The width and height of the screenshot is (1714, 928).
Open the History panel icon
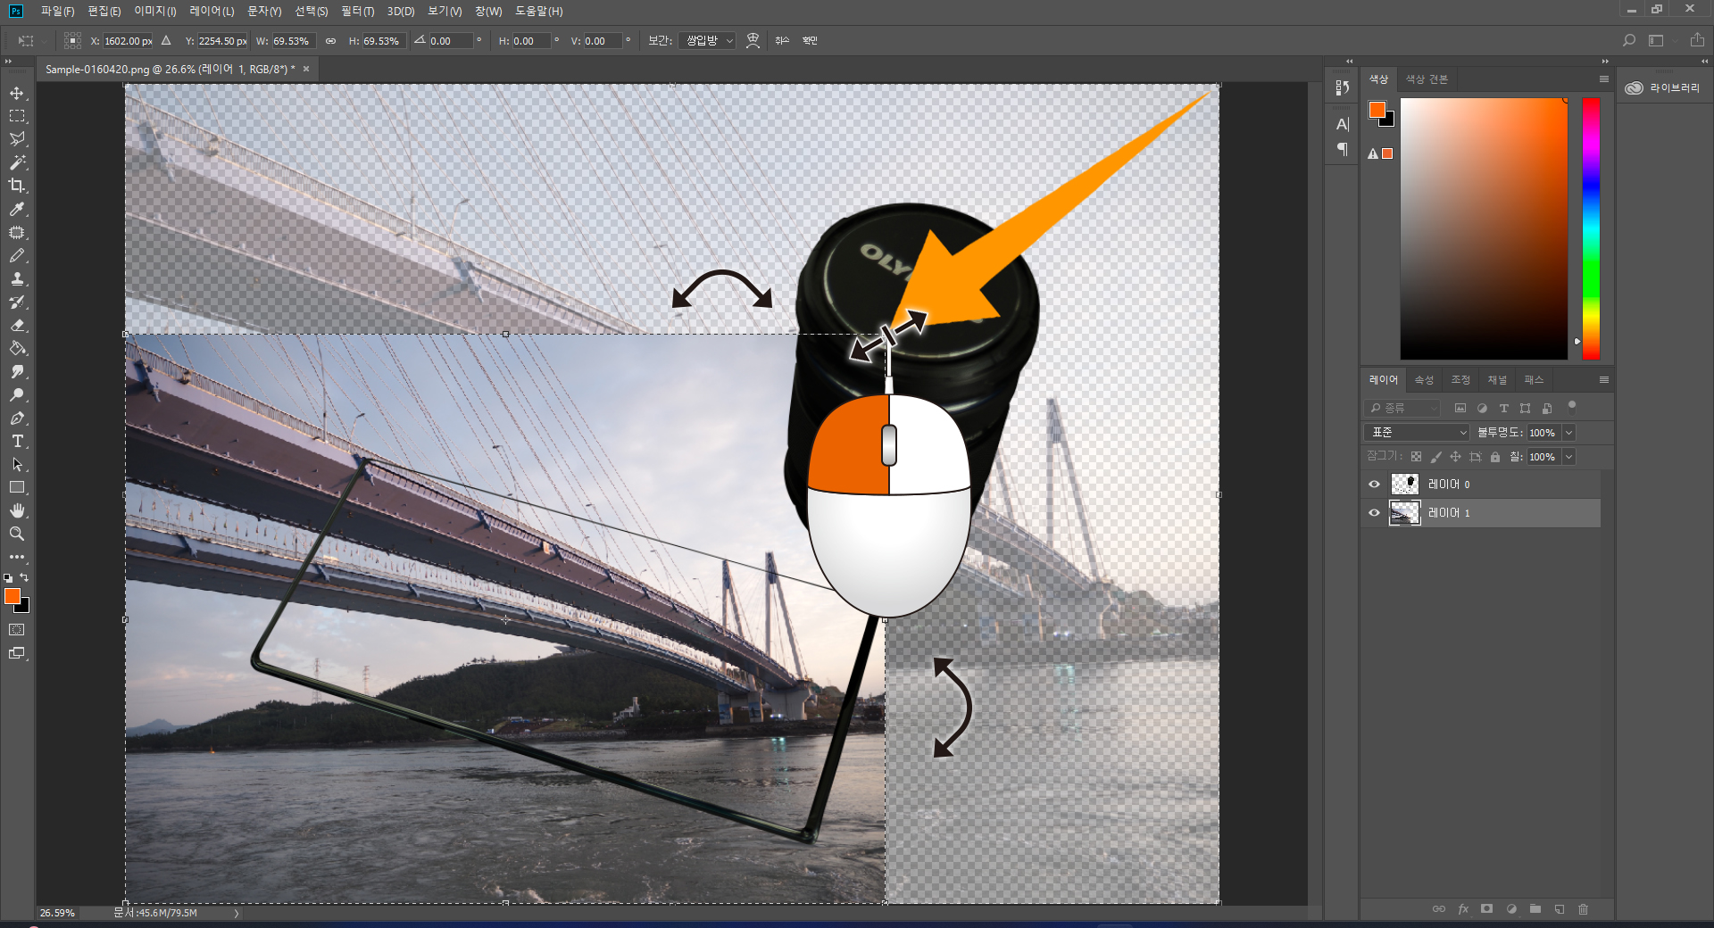(x=1342, y=87)
